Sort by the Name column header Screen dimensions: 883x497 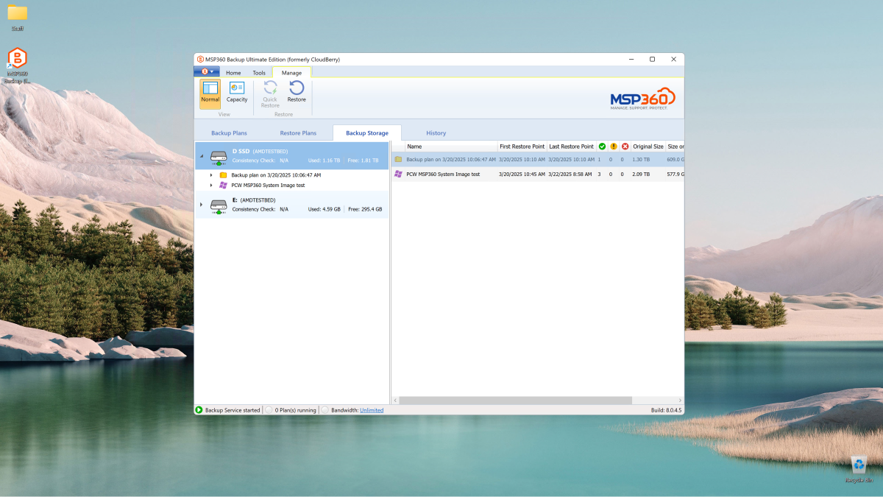(451, 147)
